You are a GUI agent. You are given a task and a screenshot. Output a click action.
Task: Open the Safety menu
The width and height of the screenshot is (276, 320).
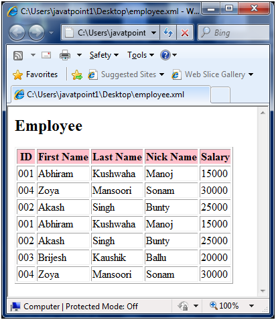104,55
